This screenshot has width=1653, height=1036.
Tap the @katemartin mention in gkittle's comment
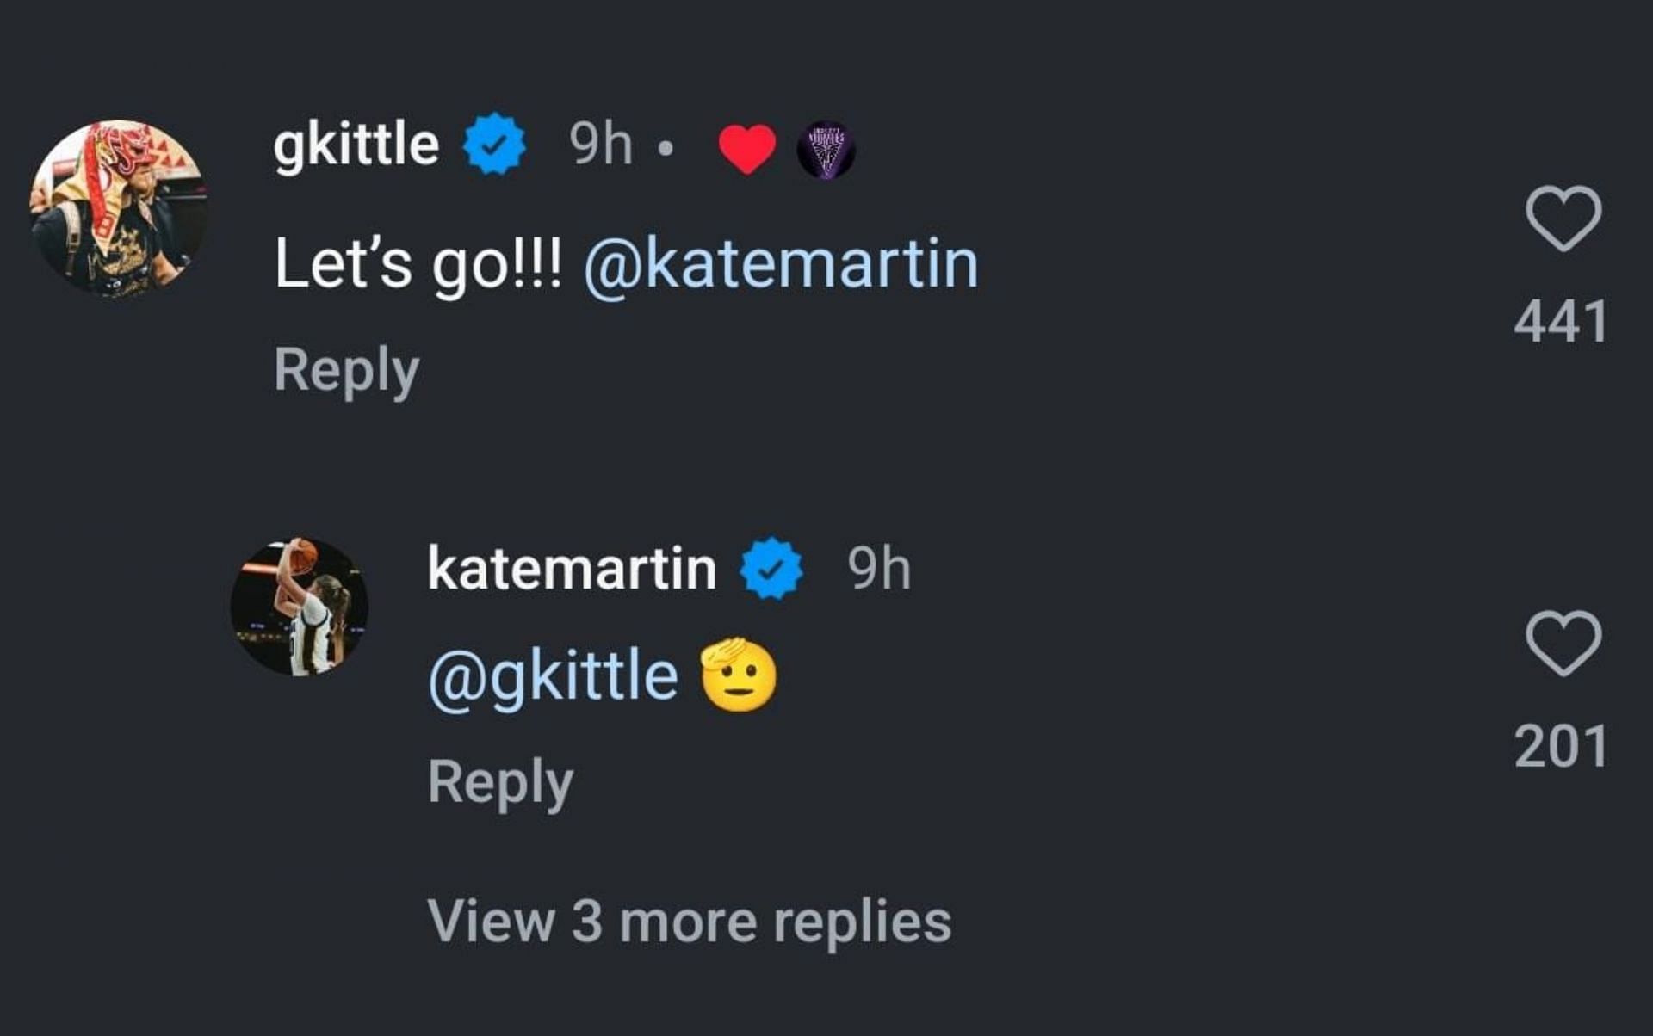[x=781, y=263]
